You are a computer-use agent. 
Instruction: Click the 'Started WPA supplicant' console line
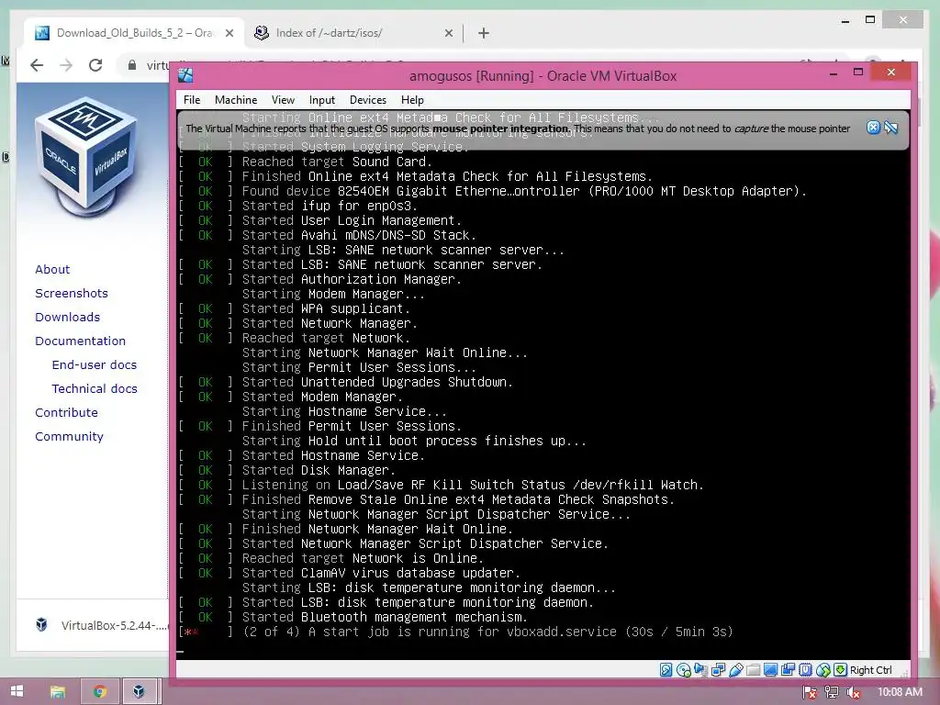point(295,308)
